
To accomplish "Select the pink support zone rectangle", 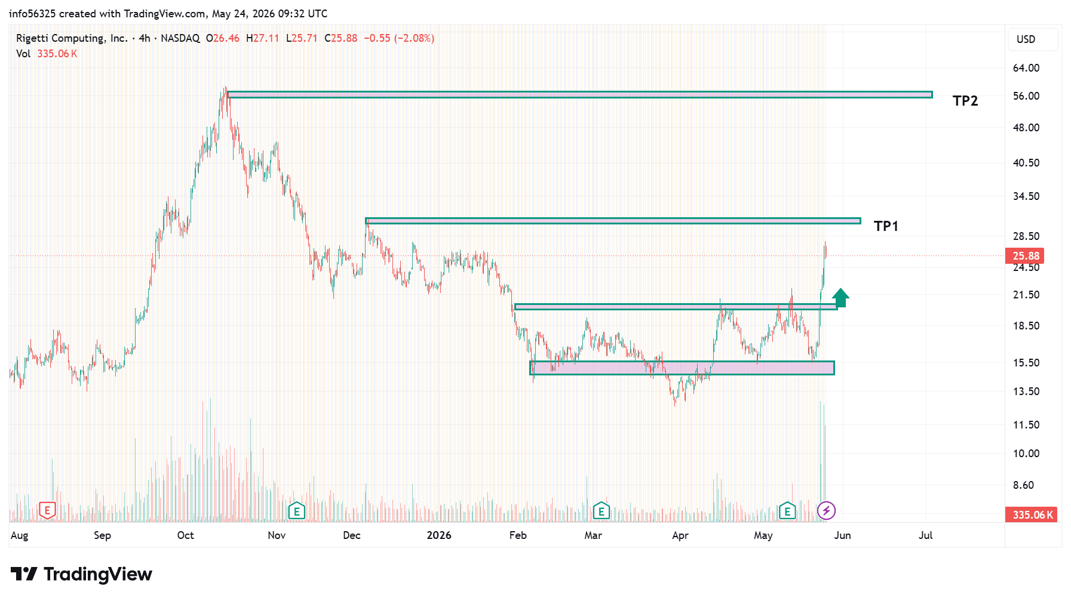I will pyautogui.click(x=682, y=368).
